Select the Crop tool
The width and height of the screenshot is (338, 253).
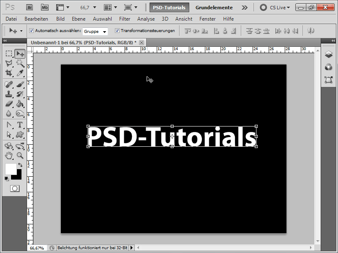(9, 73)
